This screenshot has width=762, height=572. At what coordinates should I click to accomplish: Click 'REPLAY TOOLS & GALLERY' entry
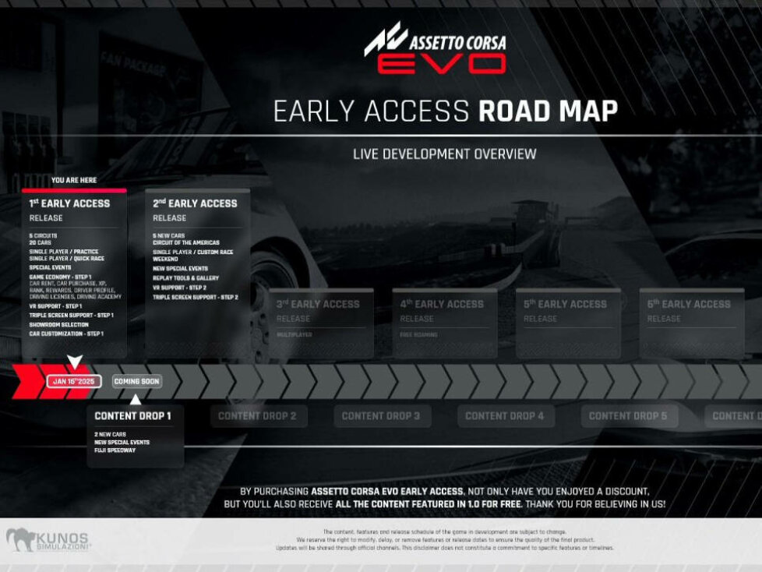point(185,278)
